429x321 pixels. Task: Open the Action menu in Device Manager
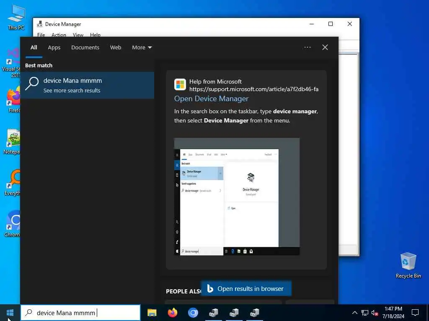point(59,35)
